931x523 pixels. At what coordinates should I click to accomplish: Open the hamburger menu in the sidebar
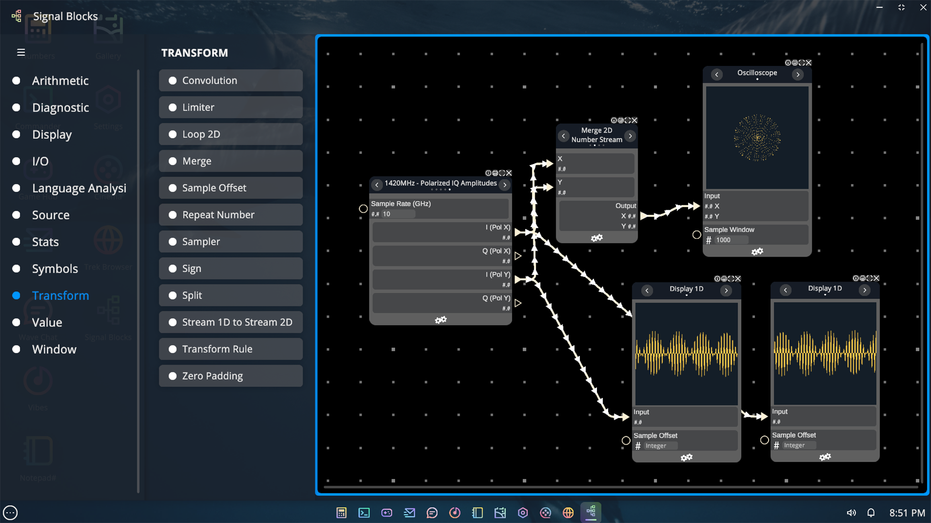coord(20,52)
